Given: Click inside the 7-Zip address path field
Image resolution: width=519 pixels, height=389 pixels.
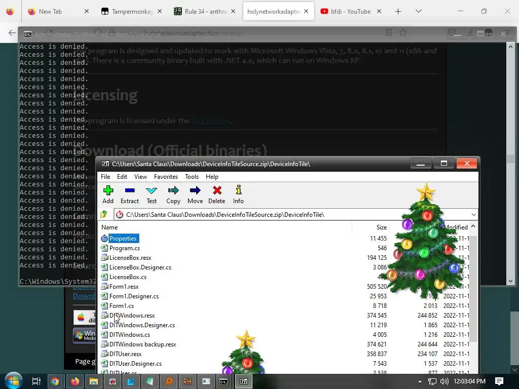Looking at the screenshot, I should click(x=292, y=215).
